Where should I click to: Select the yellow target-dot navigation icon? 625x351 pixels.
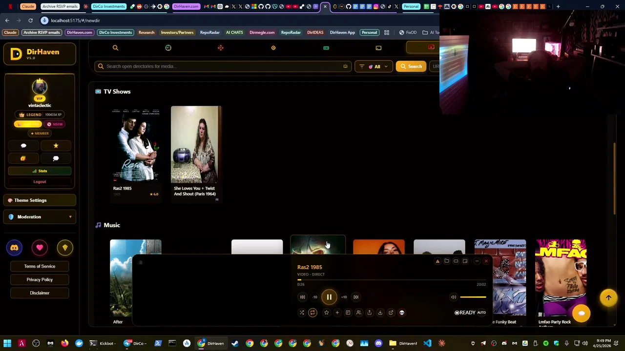[273, 48]
